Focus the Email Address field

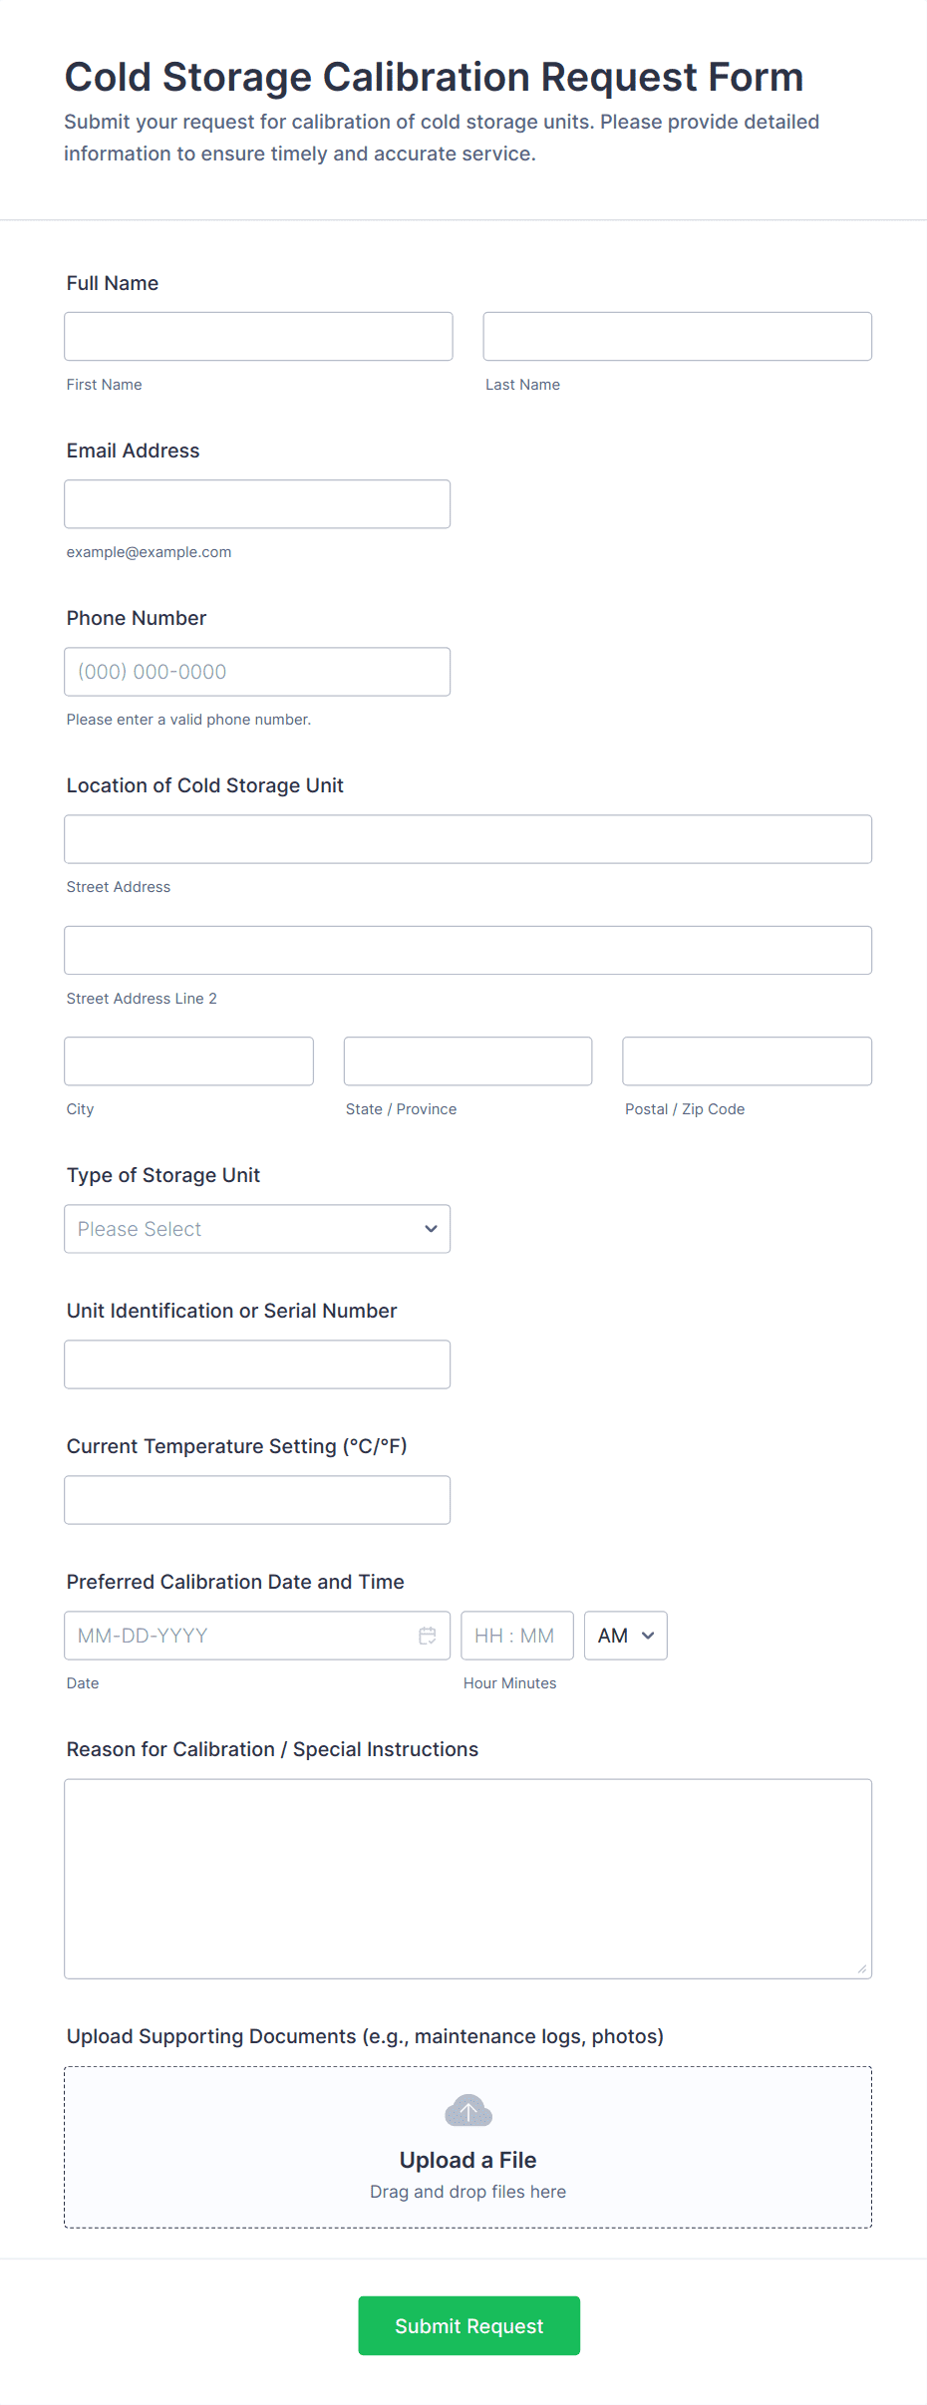(257, 504)
